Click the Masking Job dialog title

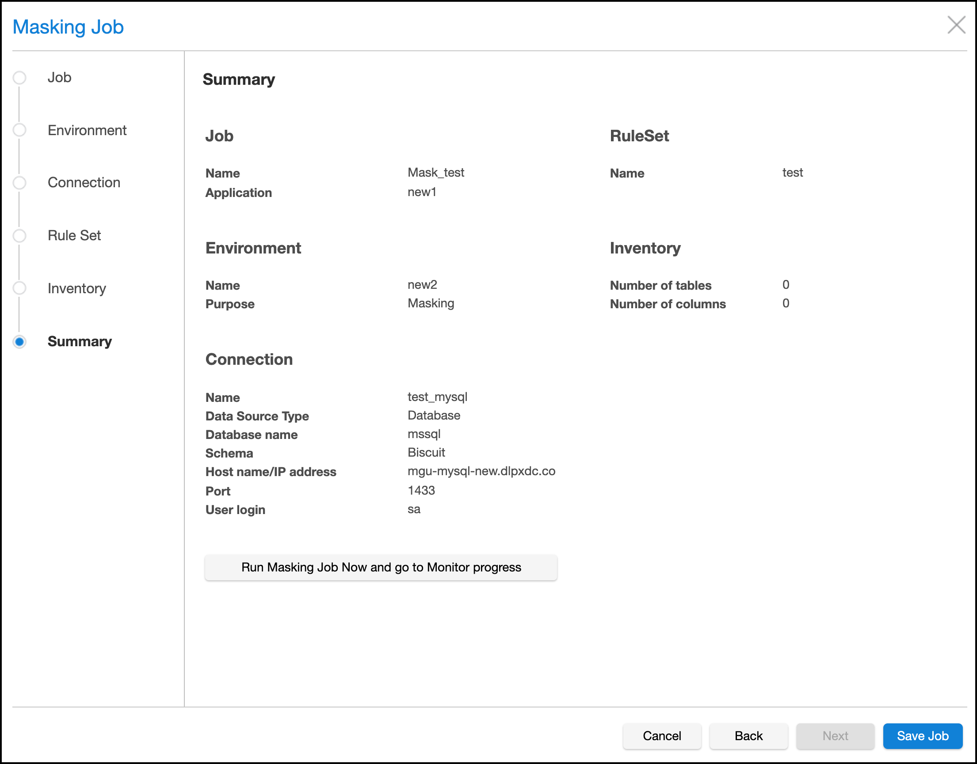68,27
